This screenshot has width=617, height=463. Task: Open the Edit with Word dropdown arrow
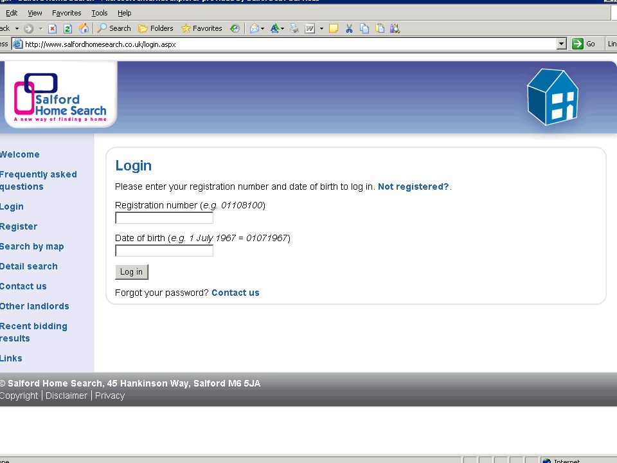coord(321,28)
